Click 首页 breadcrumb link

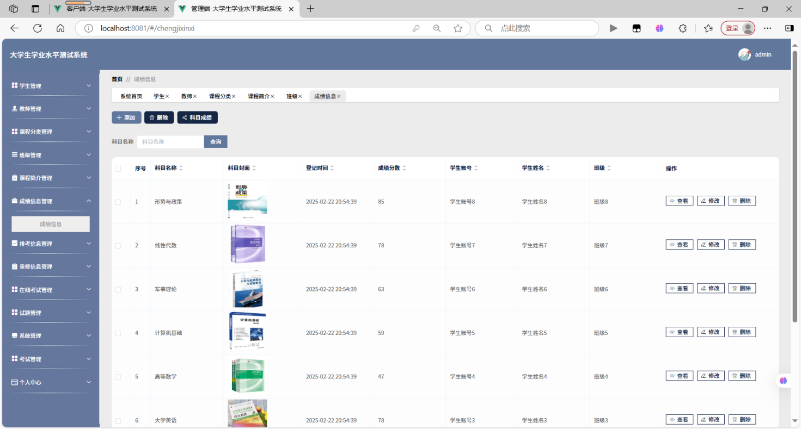tap(117, 79)
